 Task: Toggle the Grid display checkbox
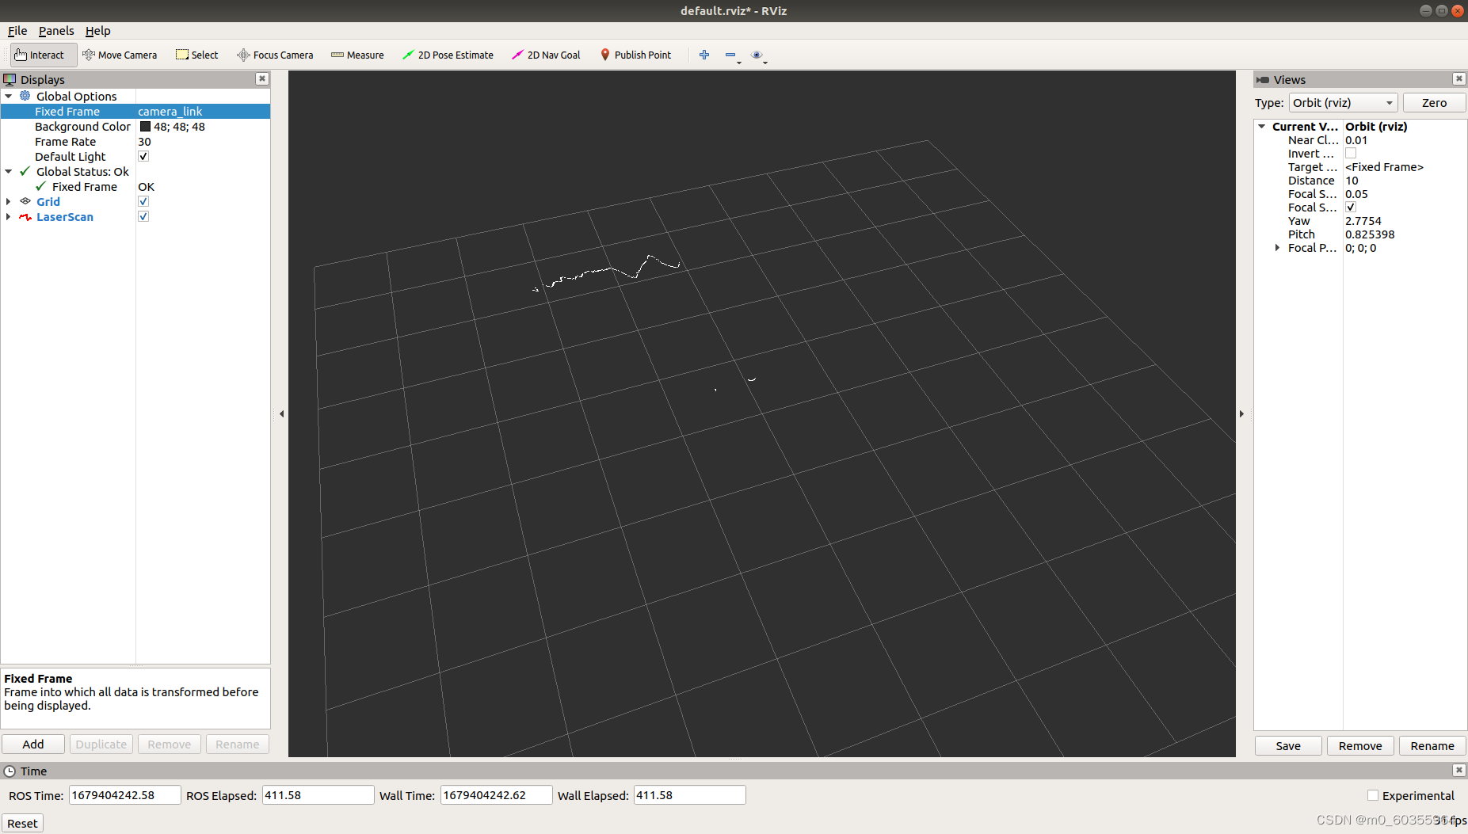[143, 201]
